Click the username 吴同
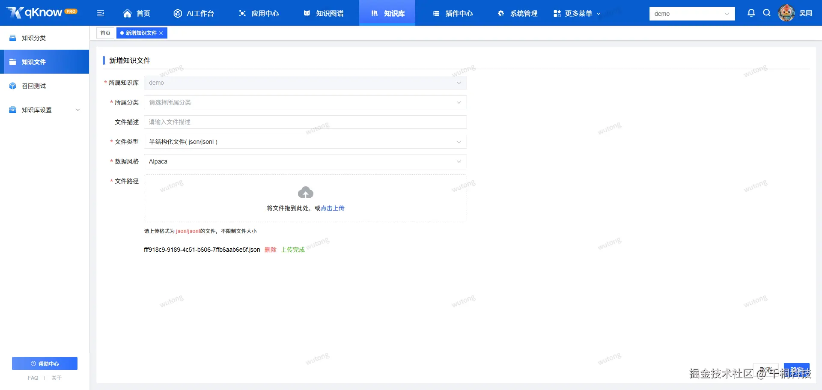This screenshot has height=390, width=822. click(806, 13)
